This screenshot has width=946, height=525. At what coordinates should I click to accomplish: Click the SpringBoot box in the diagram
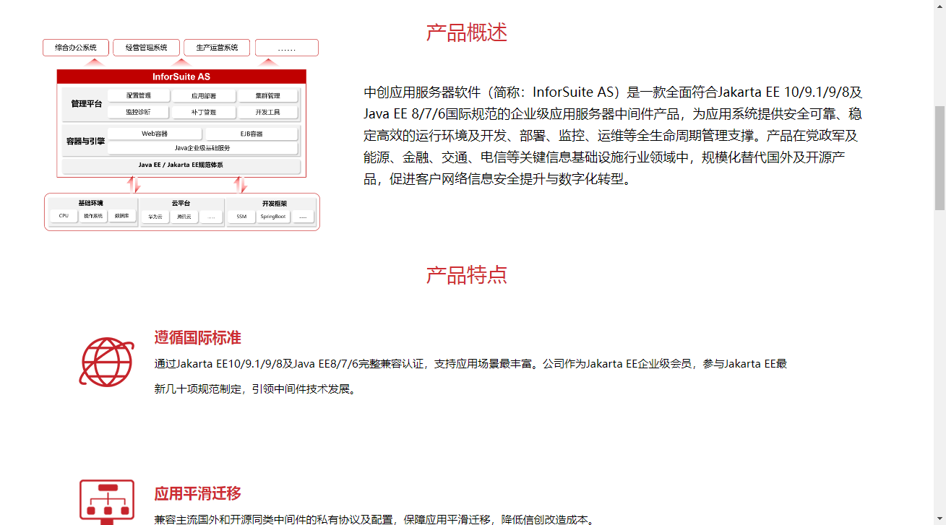click(273, 217)
